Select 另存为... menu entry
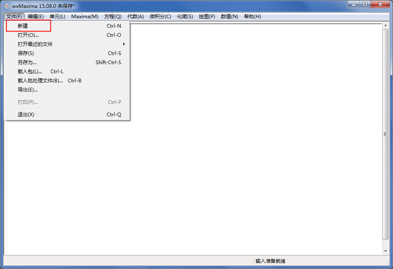This screenshot has width=393, height=269. 67,62
